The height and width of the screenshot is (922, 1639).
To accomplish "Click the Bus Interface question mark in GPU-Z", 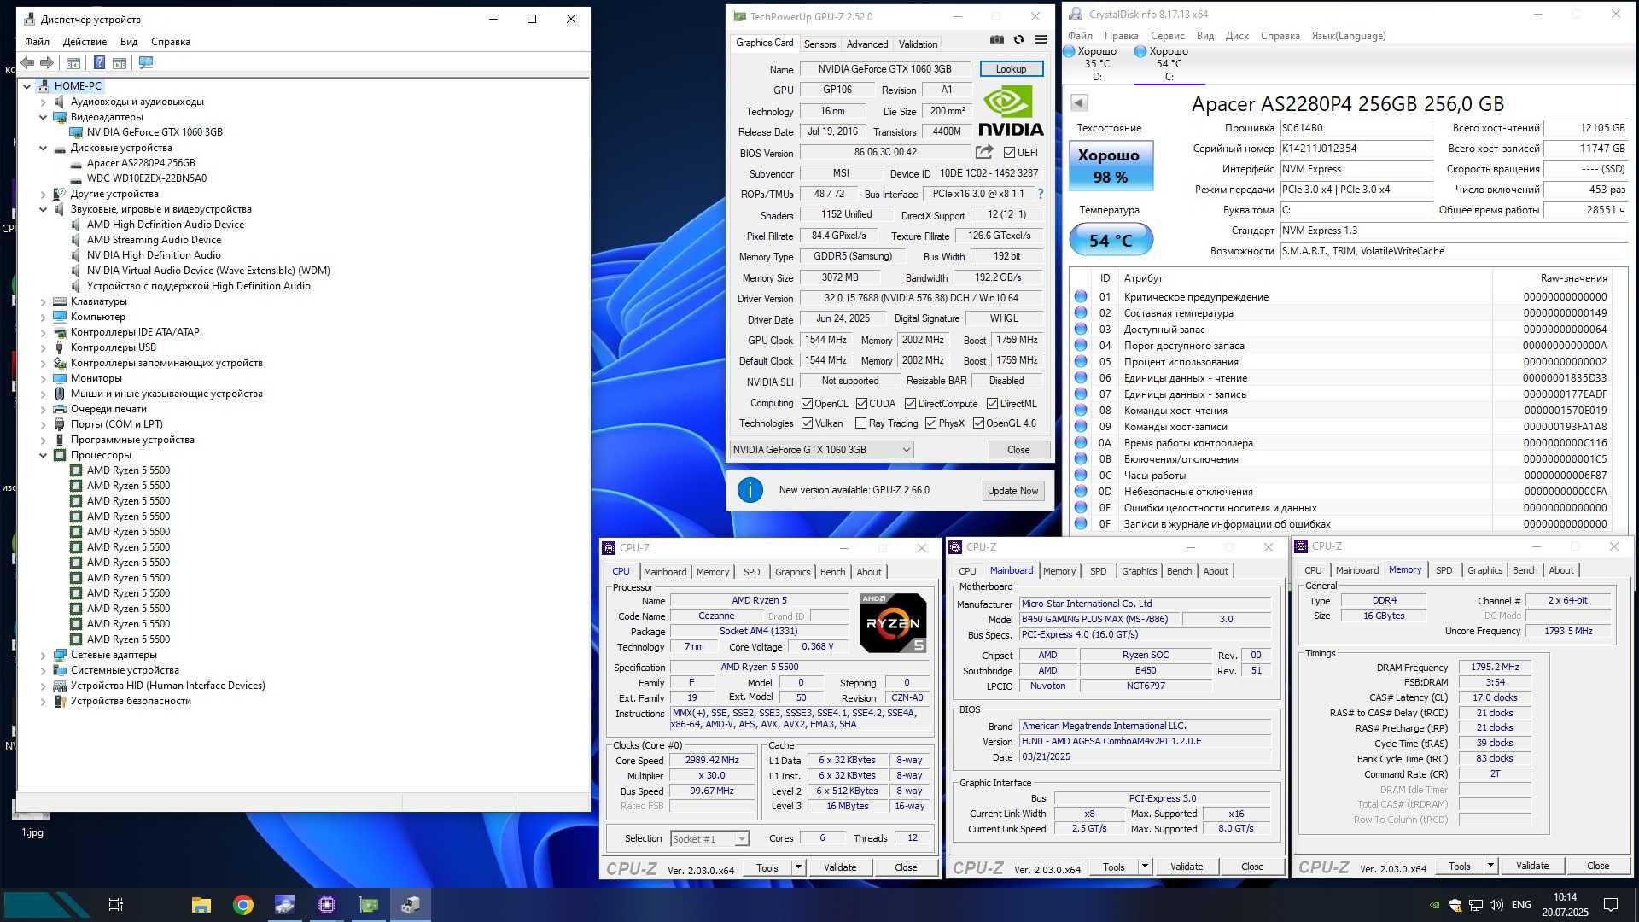I will pyautogui.click(x=1040, y=194).
